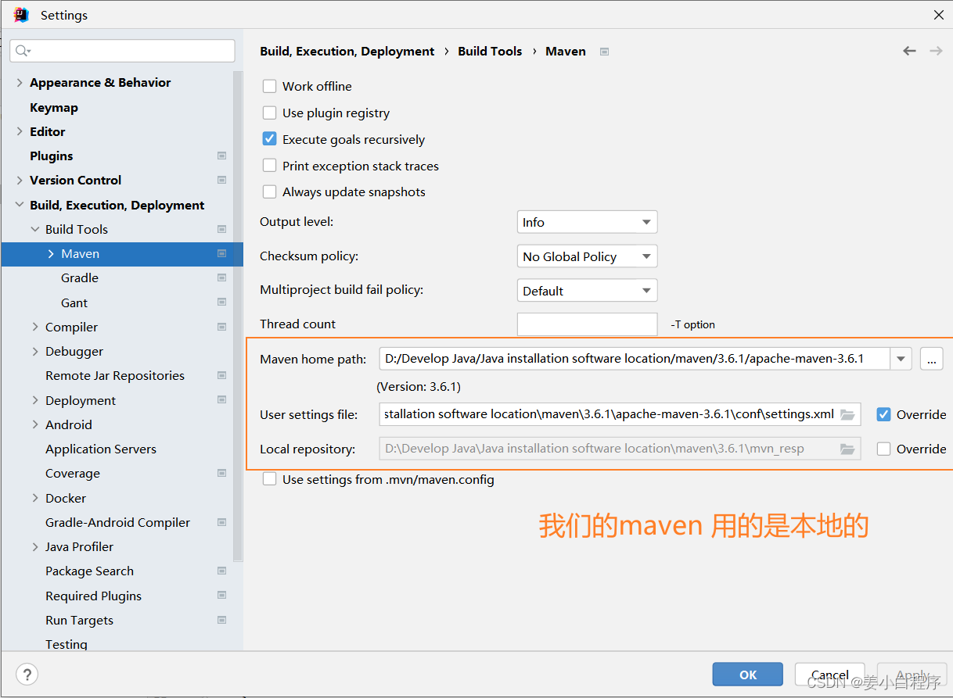Expand the Editor section
The image size is (953, 698).
coord(20,131)
